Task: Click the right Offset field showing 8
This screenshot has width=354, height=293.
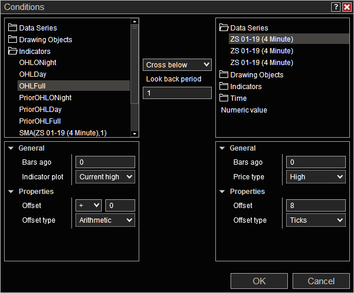Action: point(316,205)
